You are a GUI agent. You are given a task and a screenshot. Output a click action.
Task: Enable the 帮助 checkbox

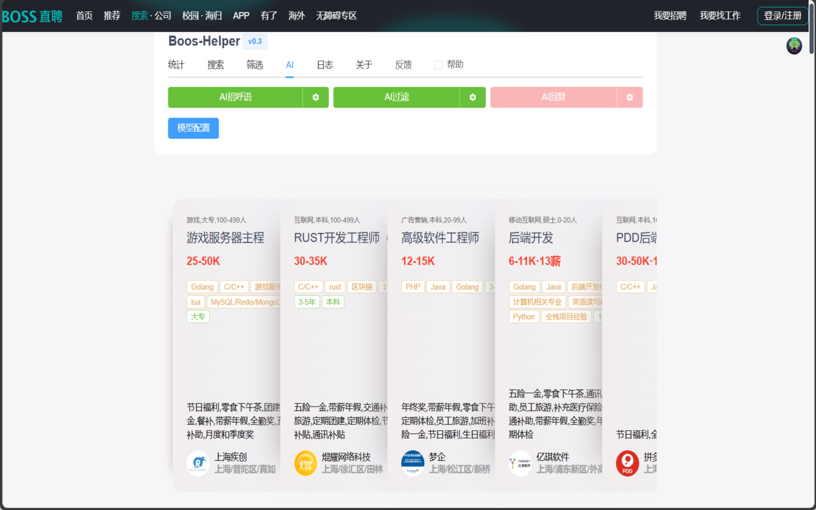(x=438, y=64)
